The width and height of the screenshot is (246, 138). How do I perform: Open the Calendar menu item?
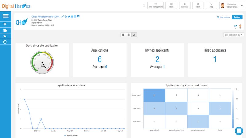pos(184,6)
